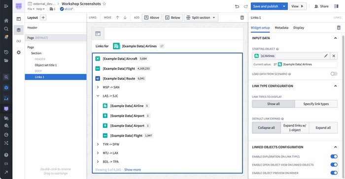Viewport: 345px width, 179px height.
Task: Click the View button
Action: click(x=298, y=6)
